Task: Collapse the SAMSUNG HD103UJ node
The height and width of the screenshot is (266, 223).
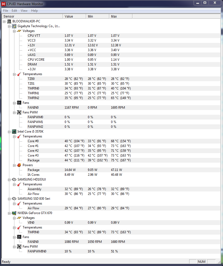Action: (9, 180)
